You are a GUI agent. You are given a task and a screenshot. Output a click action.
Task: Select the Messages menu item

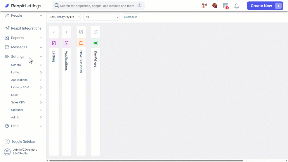[19, 47]
